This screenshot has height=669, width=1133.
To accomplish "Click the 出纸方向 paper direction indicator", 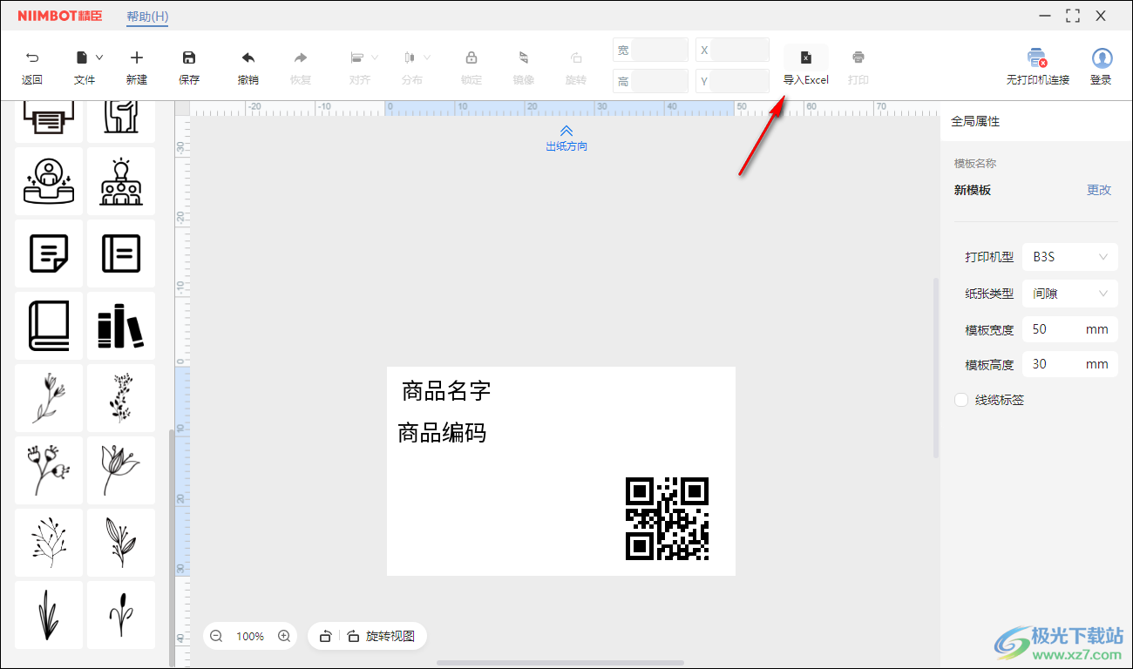I will (x=566, y=139).
